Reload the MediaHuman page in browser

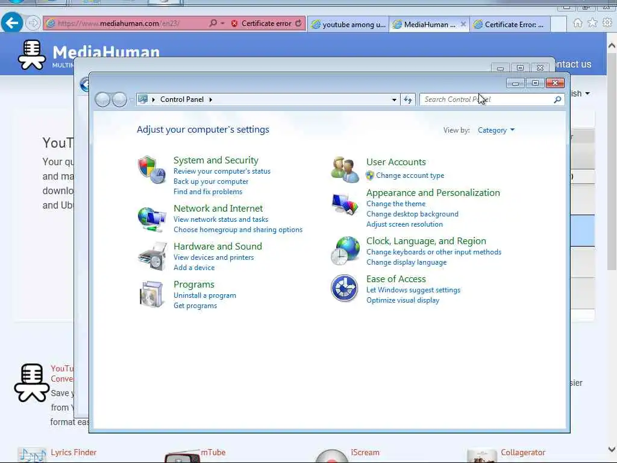click(x=298, y=24)
